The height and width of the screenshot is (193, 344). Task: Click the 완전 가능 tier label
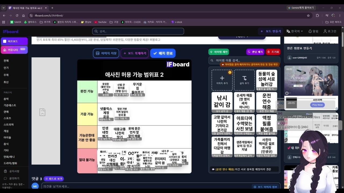[87, 91]
